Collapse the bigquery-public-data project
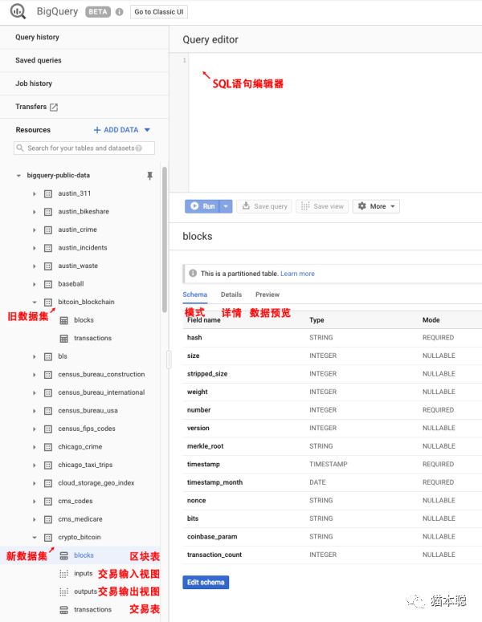 tap(18, 176)
